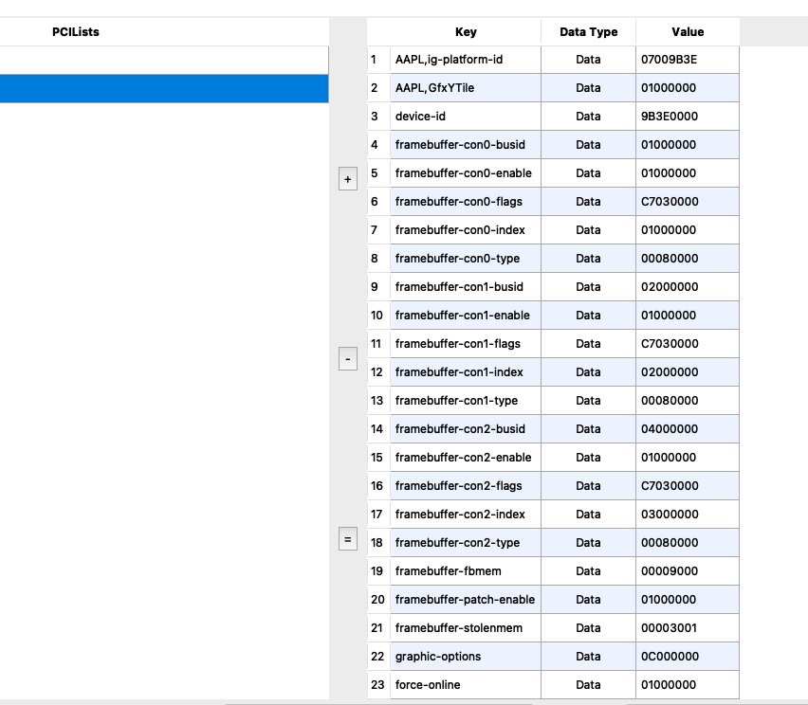The image size is (808, 705).
Task: Click the plus button to add entry
Action: pyautogui.click(x=348, y=179)
